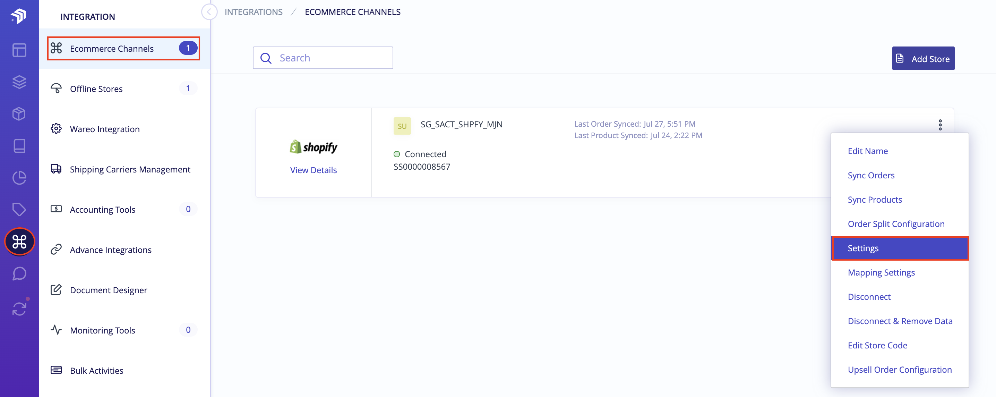The height and width of the screenshot is (397, 996).
Task: Open the stacked layers icon in left rail
Action: tap(19, 82)
